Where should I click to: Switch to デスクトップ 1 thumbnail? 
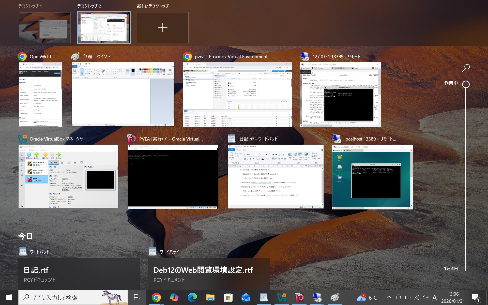[x=45, y=27]
